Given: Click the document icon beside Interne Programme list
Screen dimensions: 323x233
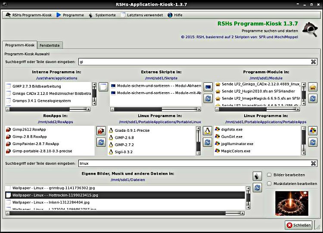Looking at the screenshot, I should click(103, 87).
